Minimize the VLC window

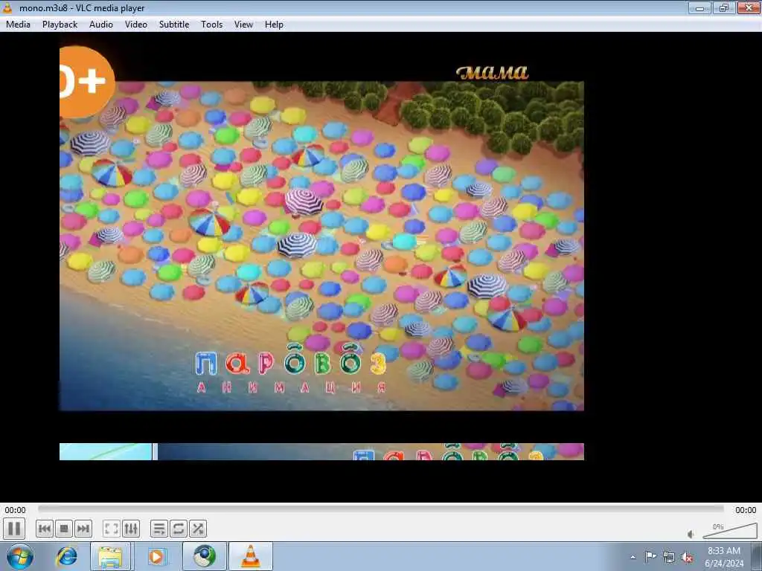tap(699, 7)
